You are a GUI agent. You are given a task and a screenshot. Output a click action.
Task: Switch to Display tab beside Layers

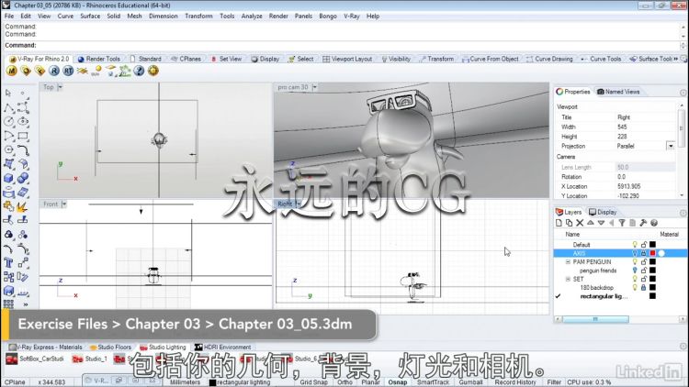pyautogui.click(x=603, y=212)
